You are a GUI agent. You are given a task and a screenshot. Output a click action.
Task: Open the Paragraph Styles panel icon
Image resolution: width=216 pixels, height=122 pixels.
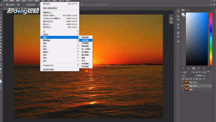(x=178, y=33)
